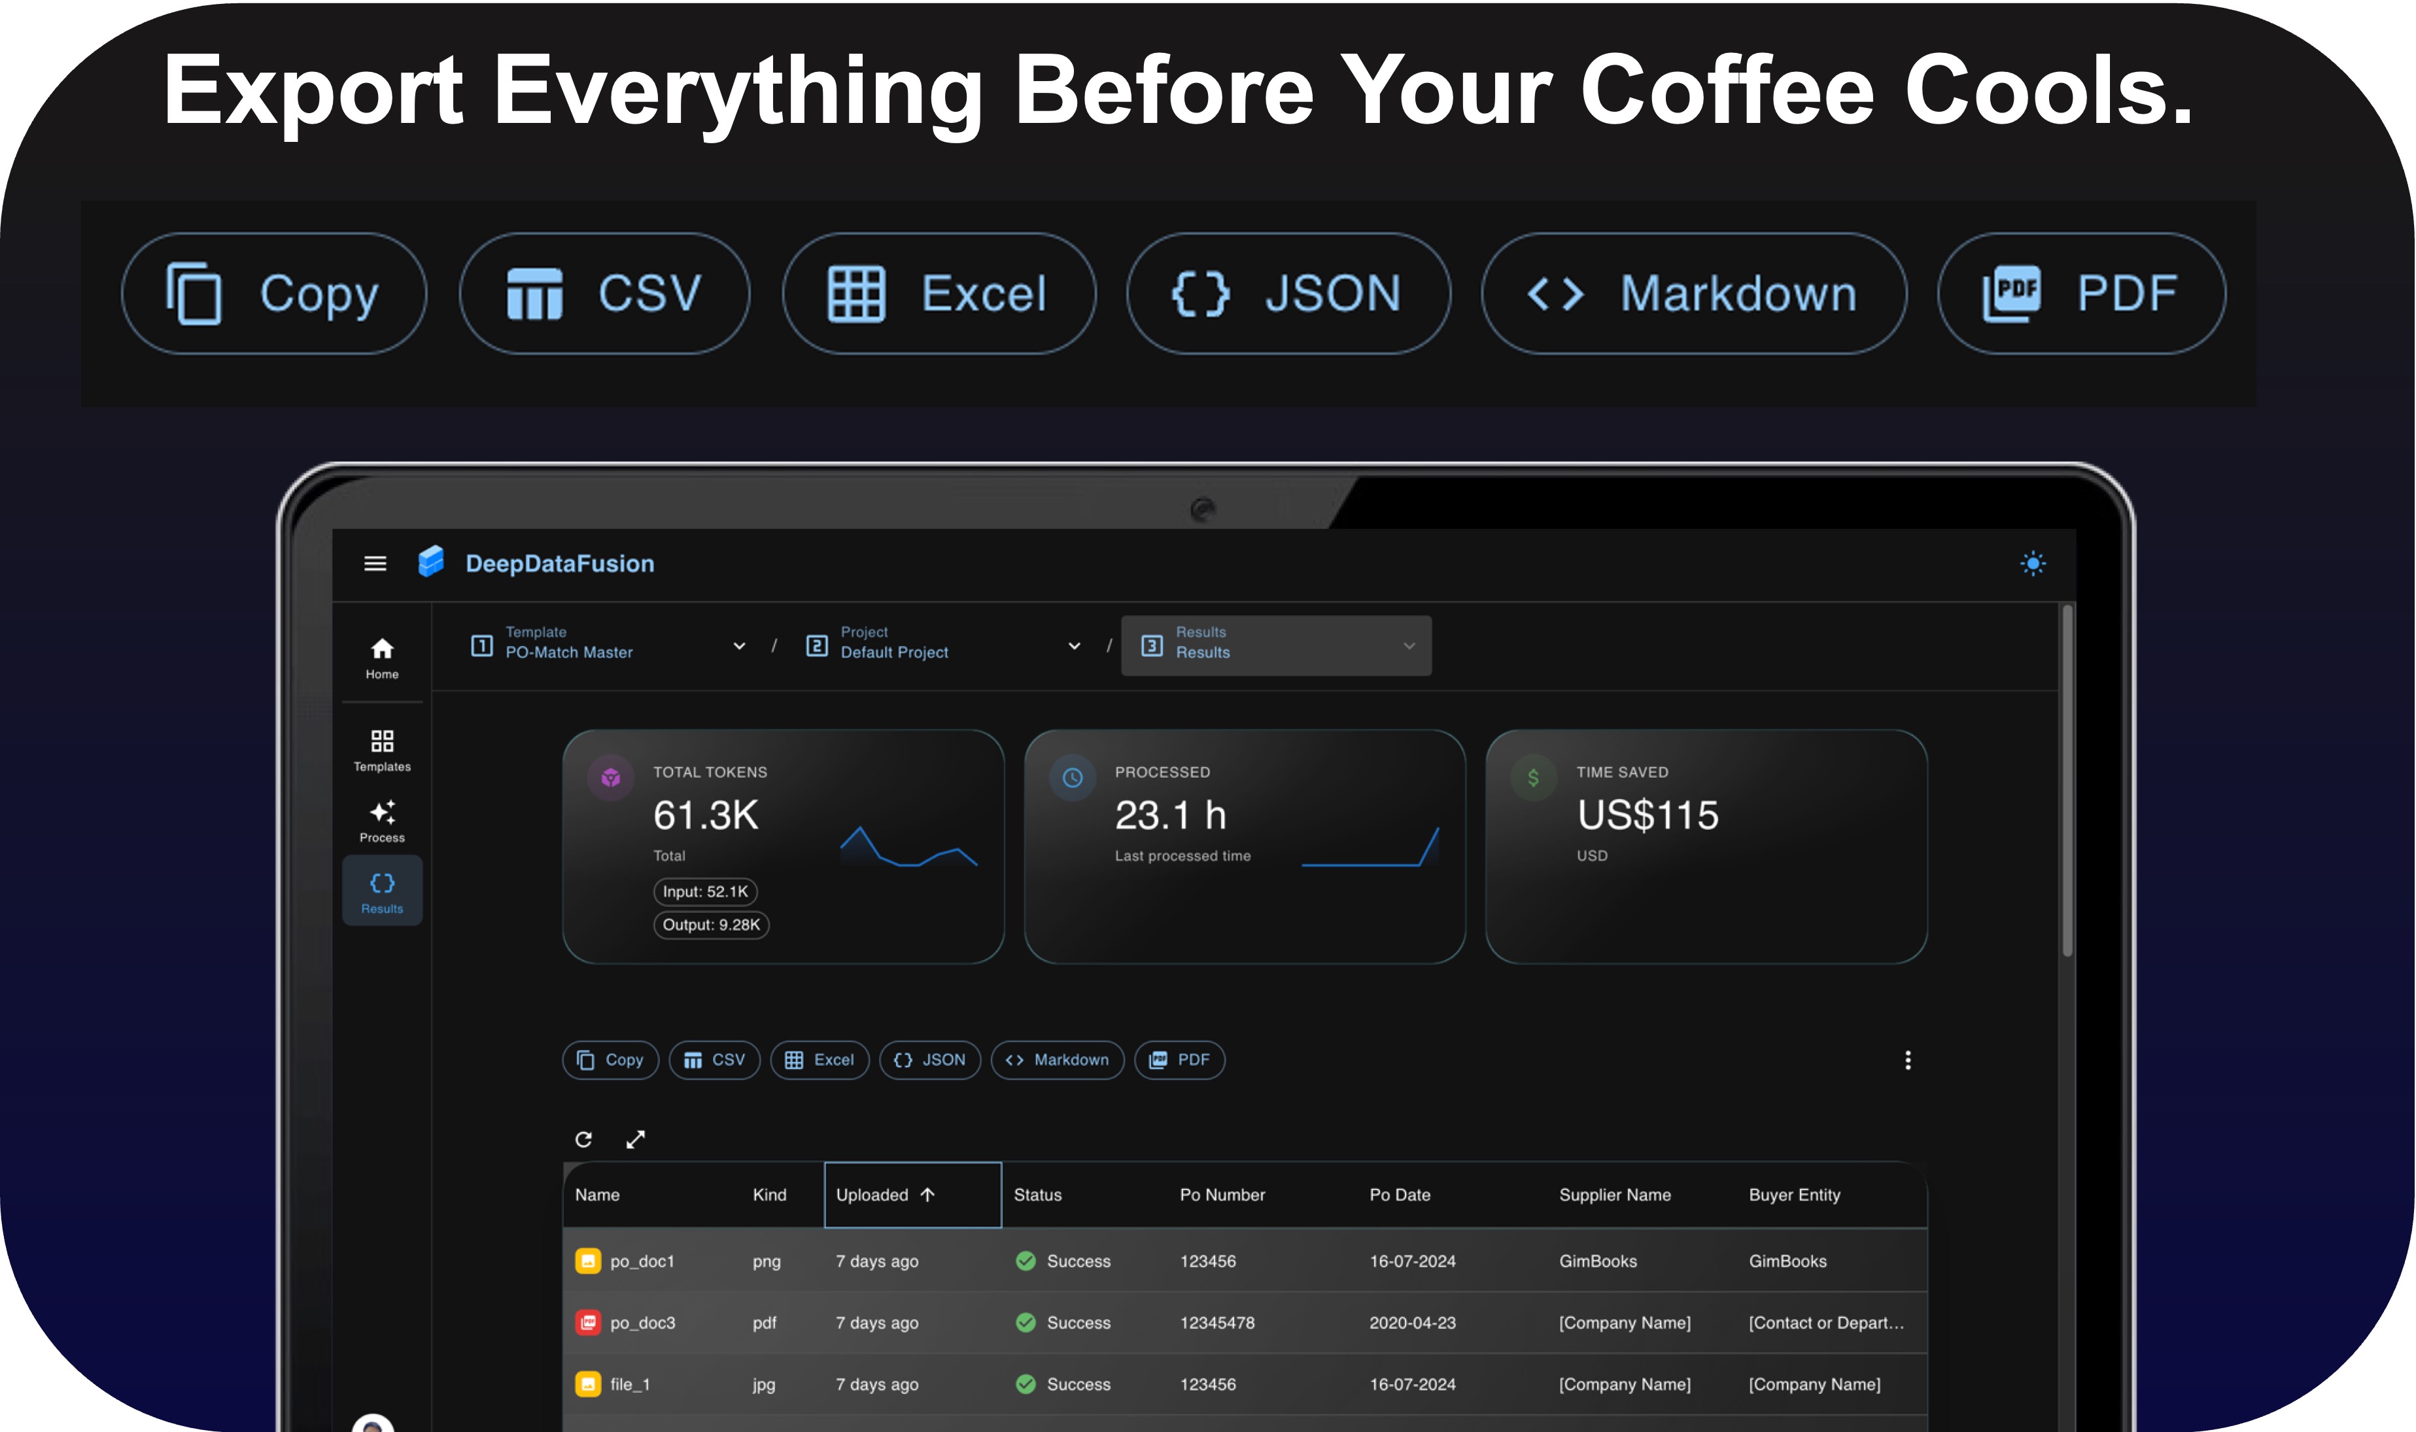Image resolution: width=2416 pixels, height=1432 pixels.
Task: Export via the small JSON button
Action: tap(929, 1059)
